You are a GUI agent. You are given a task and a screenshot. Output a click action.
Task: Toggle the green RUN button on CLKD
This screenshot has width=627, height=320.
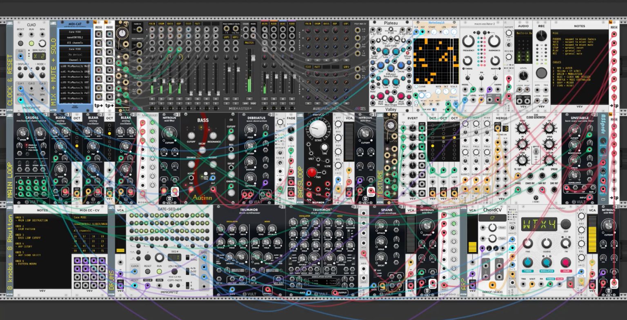31,43
